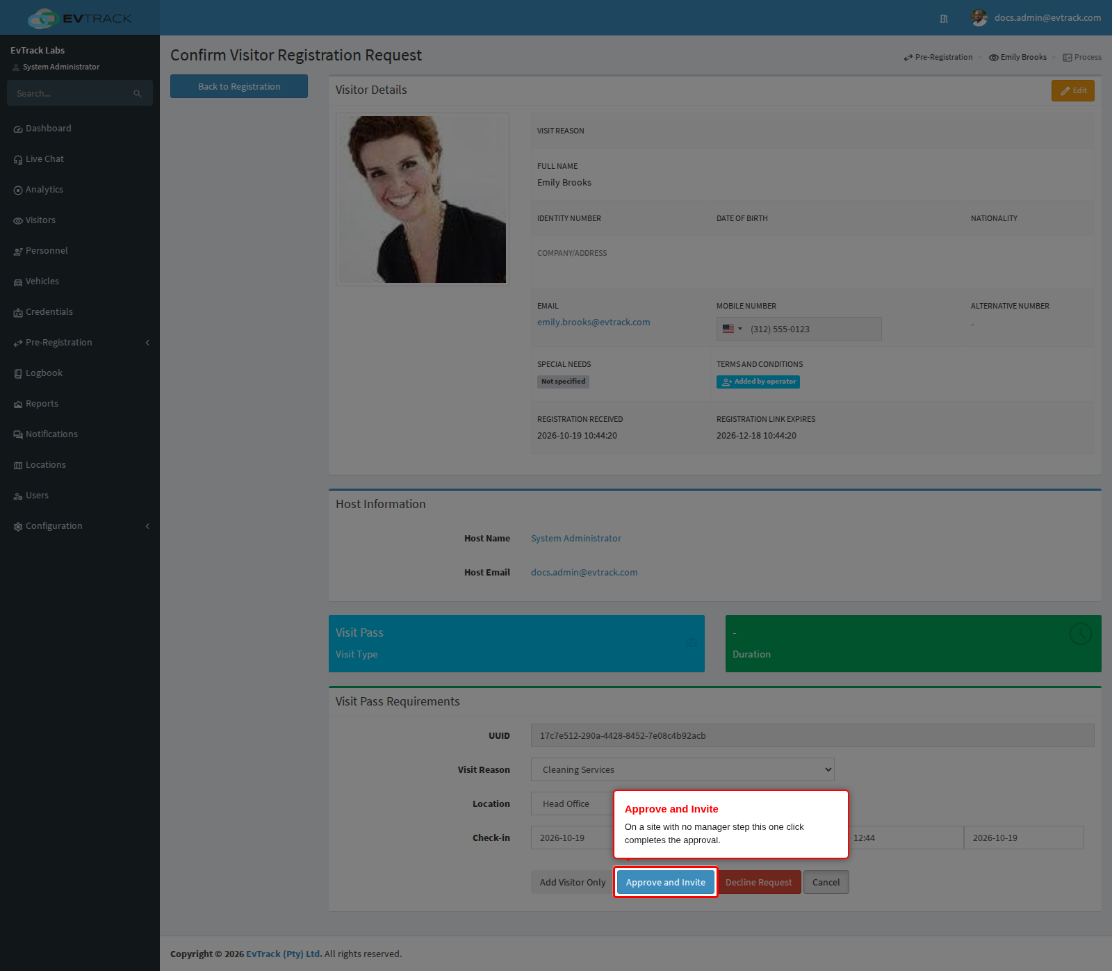Click the Check-in date input field
The width and height of the screenshot is (1112, 971).
(573, 838)
